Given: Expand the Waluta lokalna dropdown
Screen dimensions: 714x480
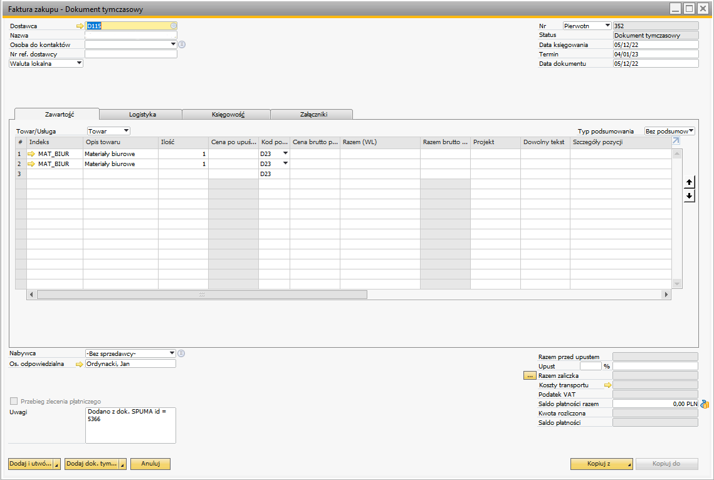Looking at the screenshot, I should click(79, 63).
